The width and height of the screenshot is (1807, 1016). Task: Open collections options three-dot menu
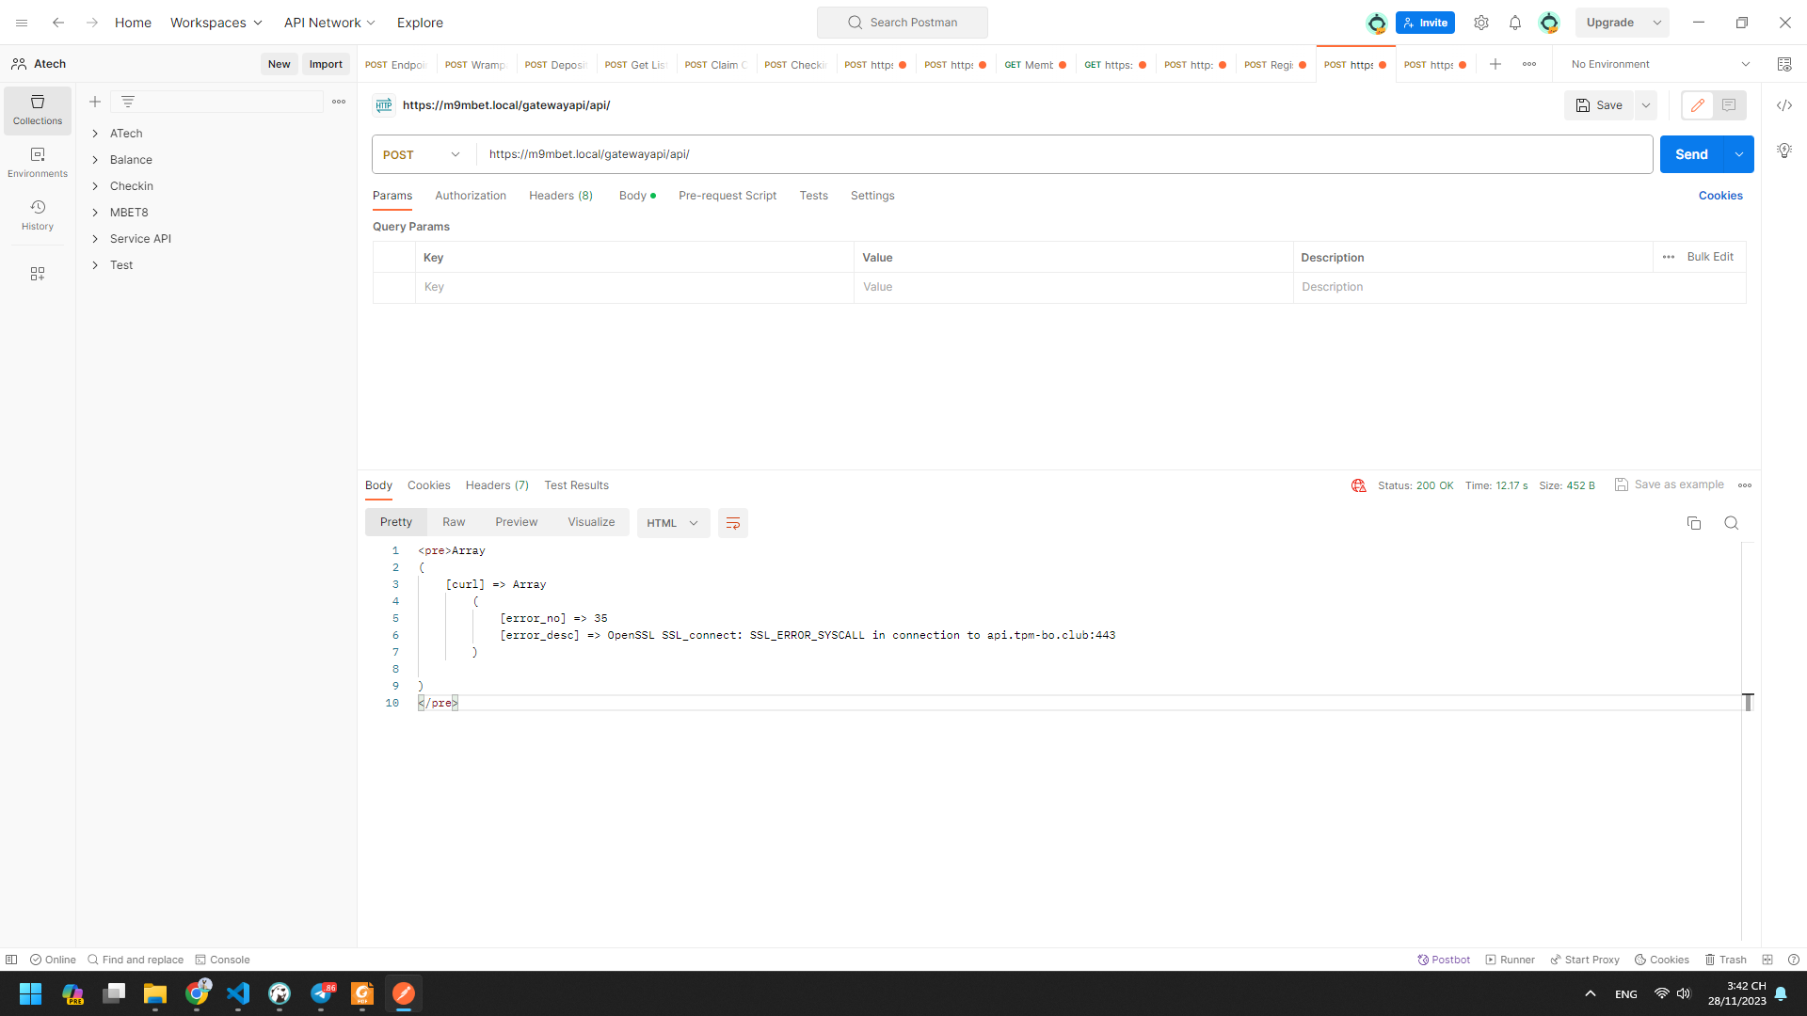339,102
